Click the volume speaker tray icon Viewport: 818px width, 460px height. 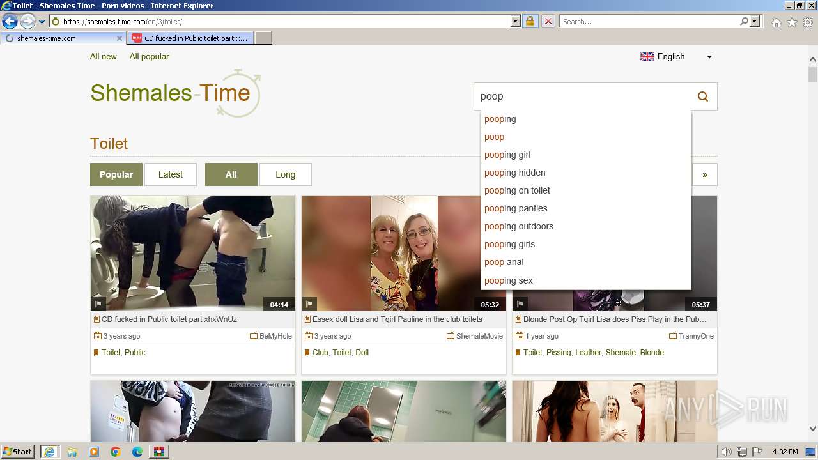pos(727,452)
